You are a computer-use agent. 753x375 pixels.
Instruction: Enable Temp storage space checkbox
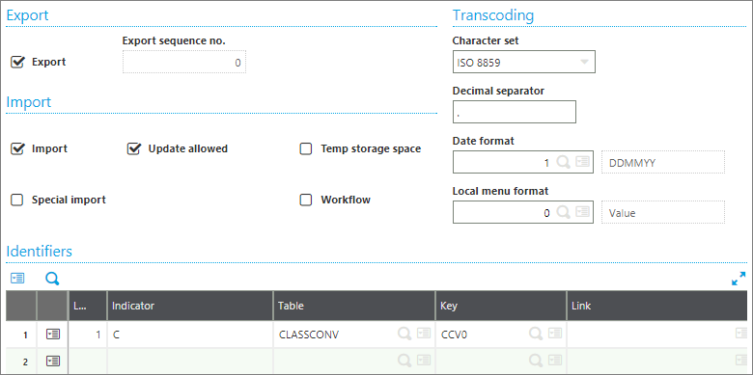[x=306, y=149]
